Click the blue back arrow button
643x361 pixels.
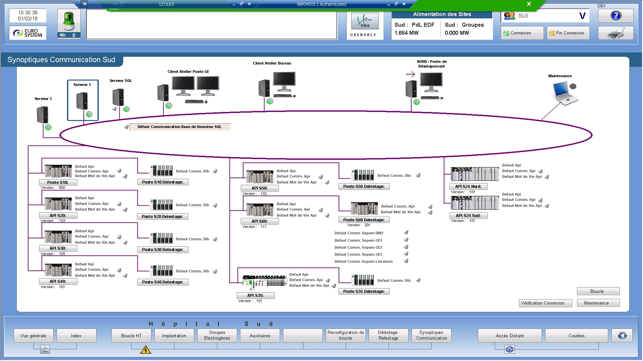point(622,336)
